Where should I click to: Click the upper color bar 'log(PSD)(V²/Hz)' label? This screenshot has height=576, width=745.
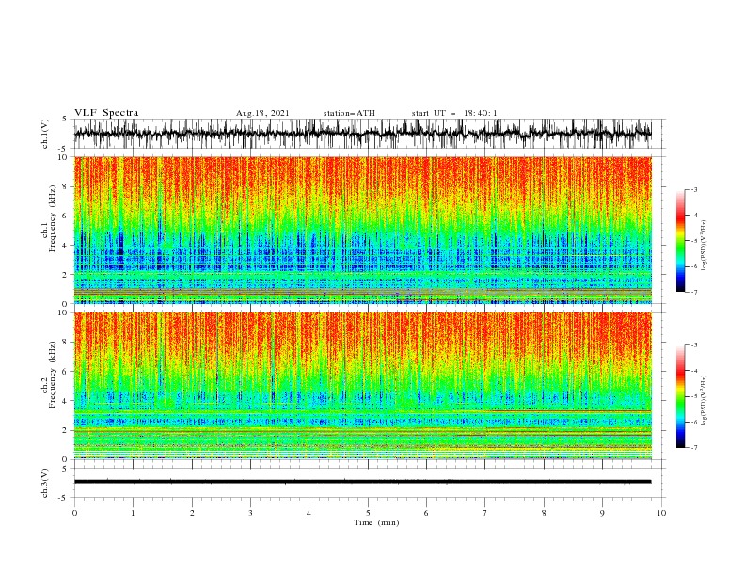tap(705, 246)
